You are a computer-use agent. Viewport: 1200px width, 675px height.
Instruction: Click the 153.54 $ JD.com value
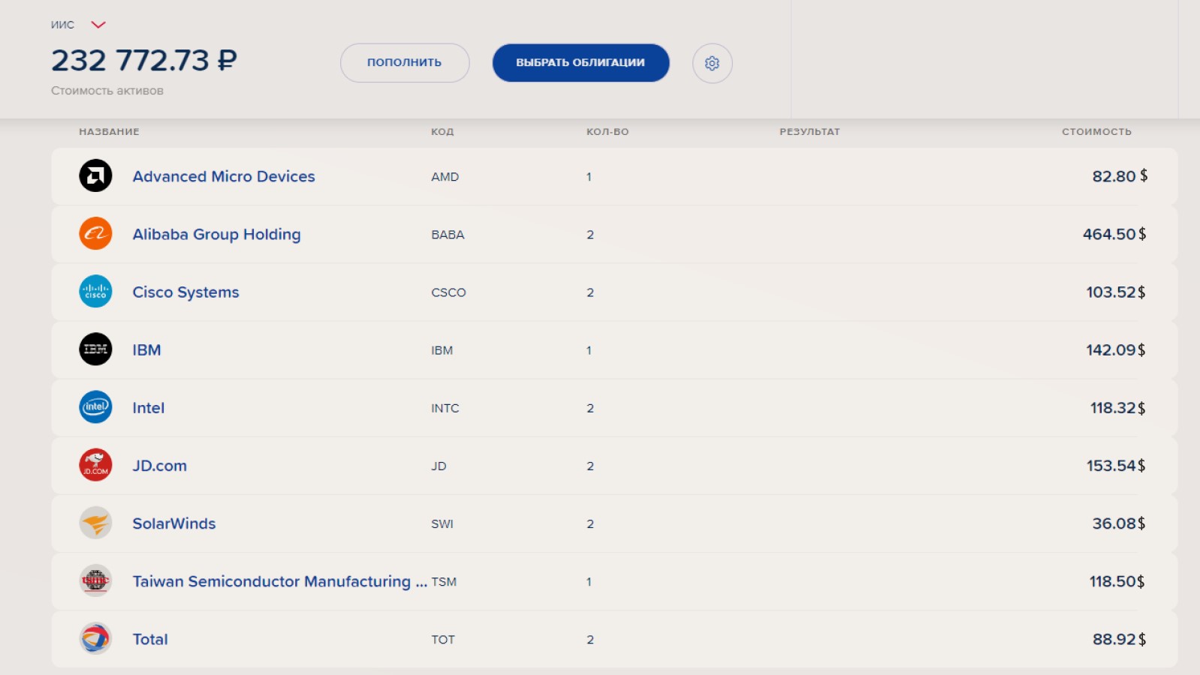1116,466
